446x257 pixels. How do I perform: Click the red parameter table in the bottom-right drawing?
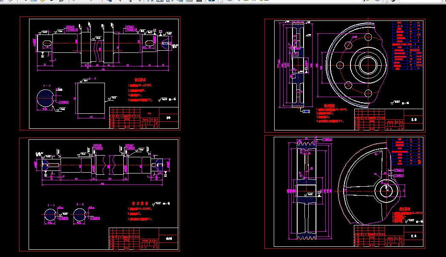[x=407, y=151]
